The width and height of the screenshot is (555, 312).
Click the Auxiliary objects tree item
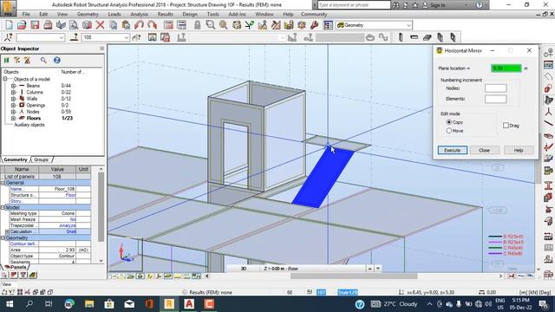coord(29,125)
